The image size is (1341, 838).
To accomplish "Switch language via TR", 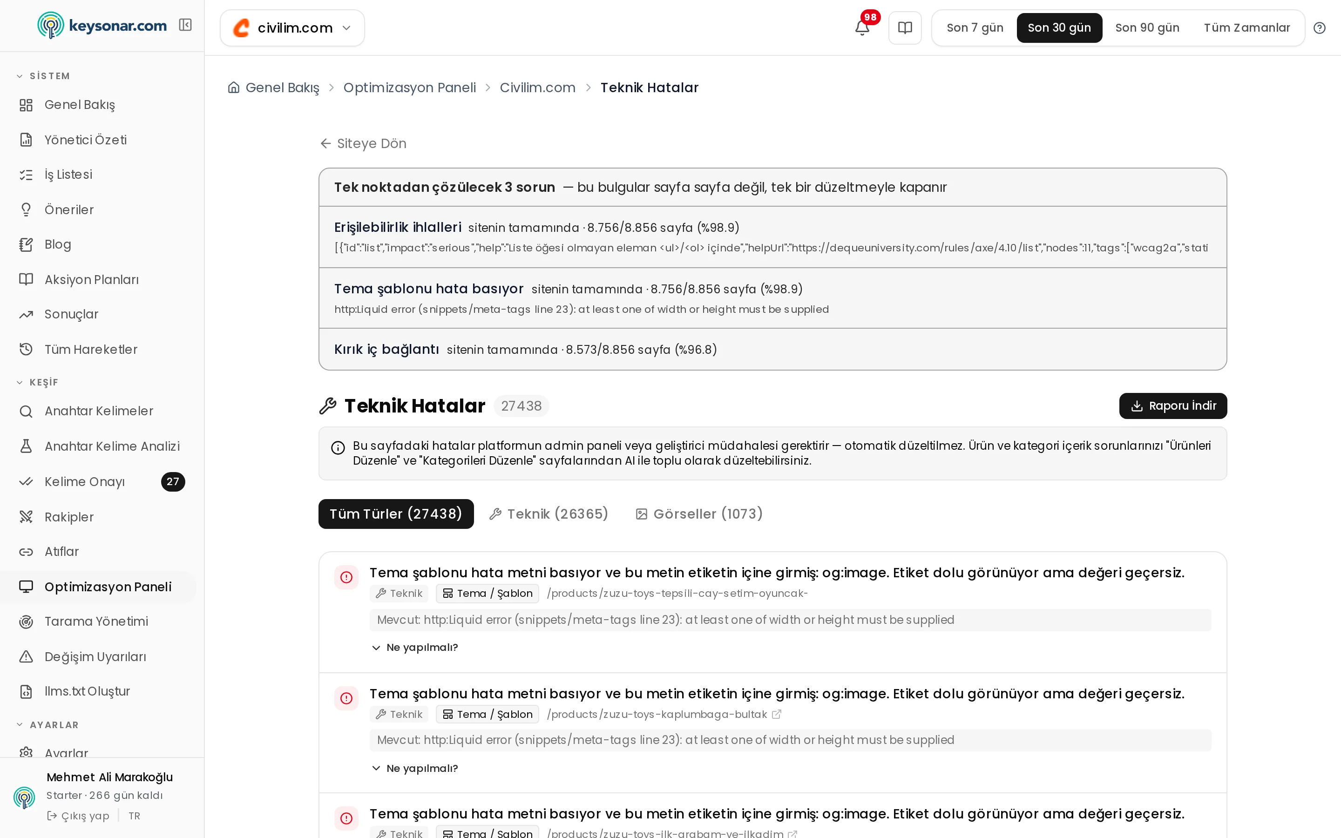I will (x=134, y=816).
